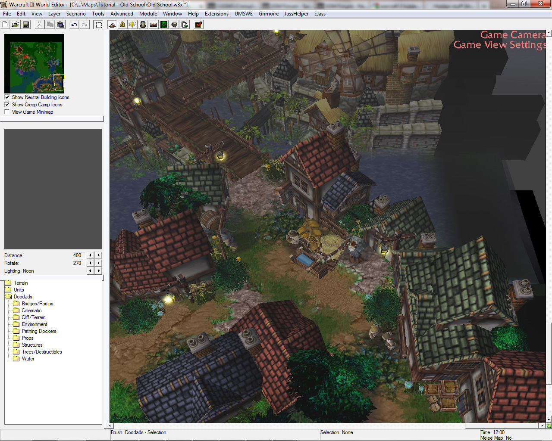Screen dimensions: 552x441
Task: Open the JassHelper menu
Action: (296, 14)
